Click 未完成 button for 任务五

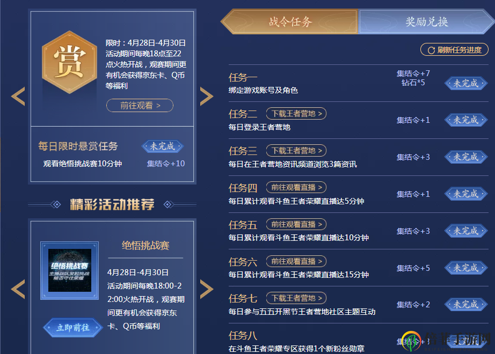(x=465, y=231)
